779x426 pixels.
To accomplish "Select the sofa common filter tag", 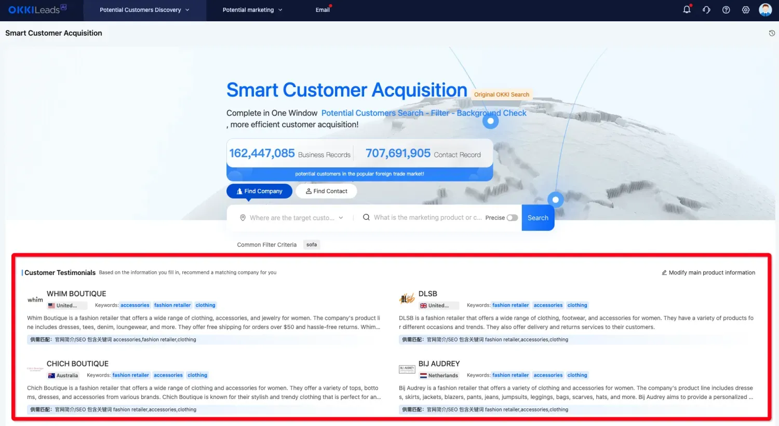I will 312,244.
